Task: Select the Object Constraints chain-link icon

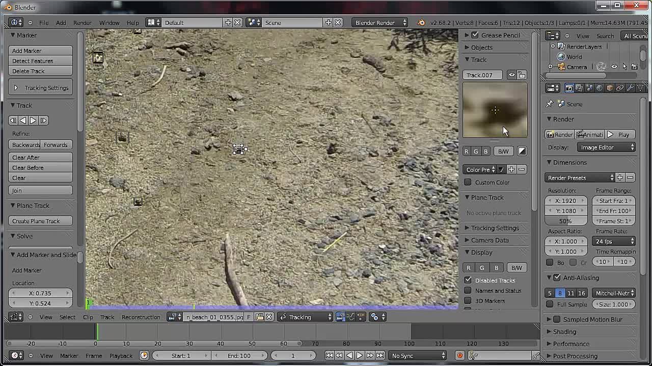Action: [620, 88]
